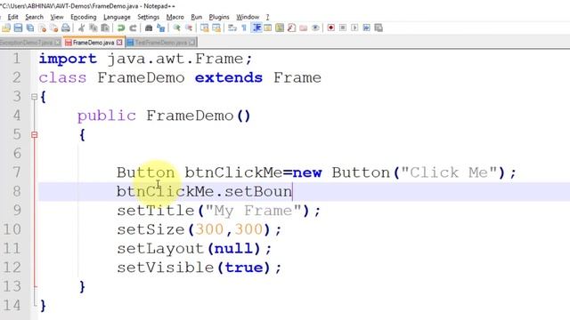
Task: Open Find dialog with binoculars icon
Action: (149, 28)
